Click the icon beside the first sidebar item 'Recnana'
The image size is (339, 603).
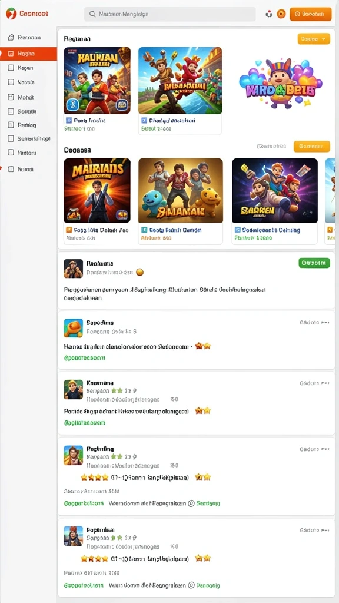[11, 38]
